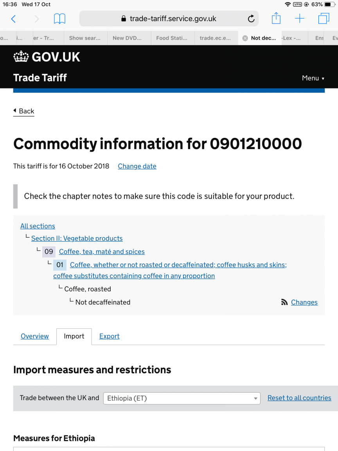Click the Changes RSS feed icon
Viewport: 338px width, 451px height.
(x=284, y=302)
